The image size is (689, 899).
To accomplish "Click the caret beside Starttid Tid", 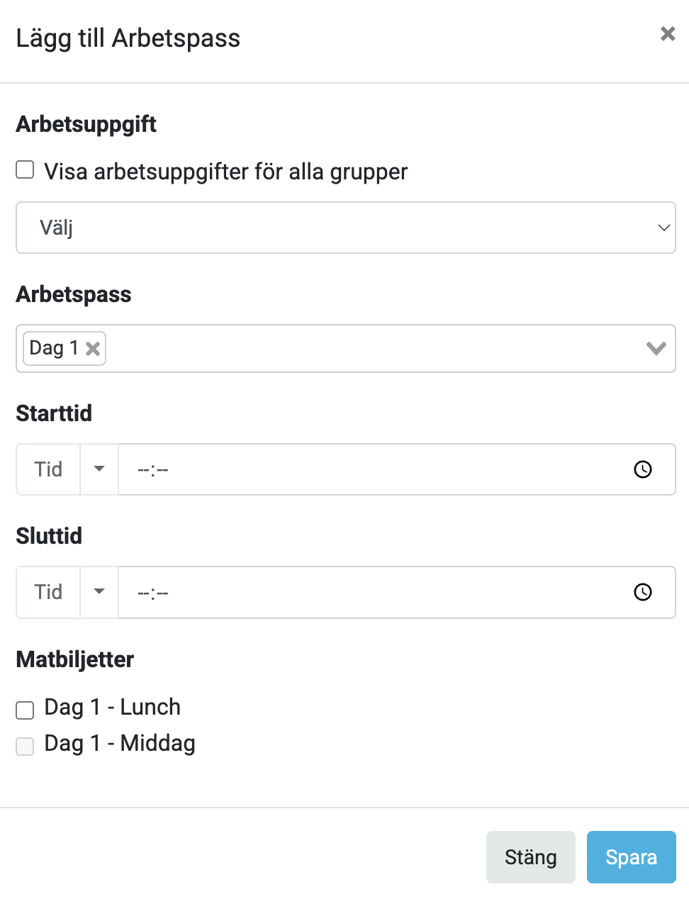I will 99,469.
